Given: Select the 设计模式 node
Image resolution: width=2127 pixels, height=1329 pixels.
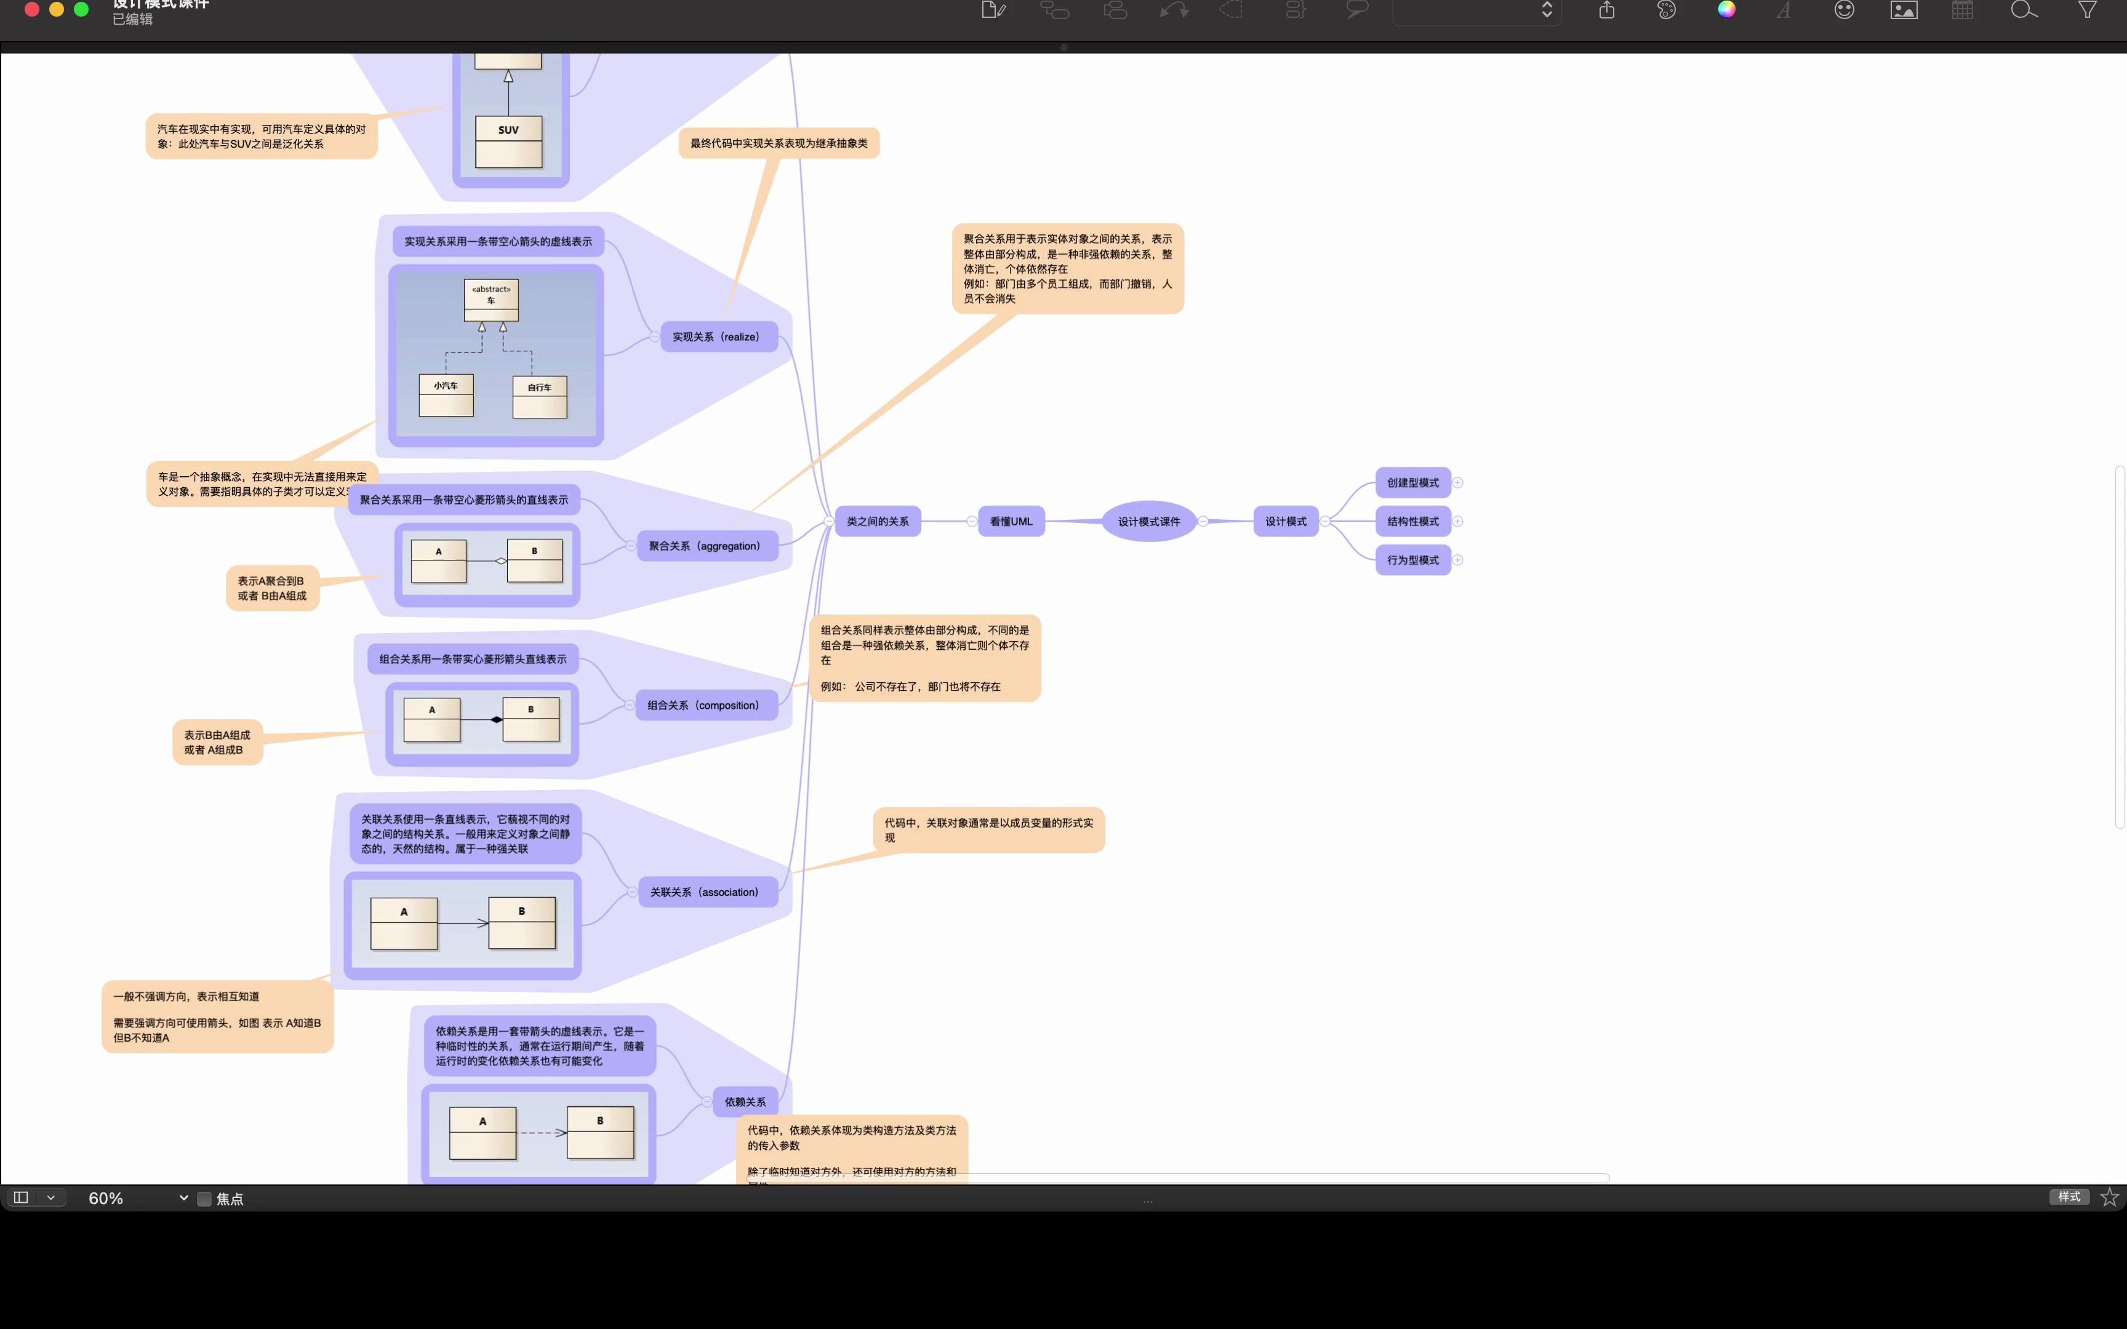Looking at the screenshot, I should (x=1286, y=521).
